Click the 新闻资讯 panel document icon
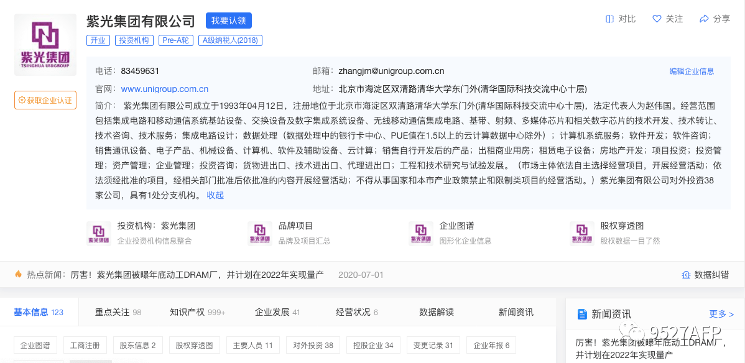This screenshot has width=745, height=363. pyautogui.click(x=581, y=314)
